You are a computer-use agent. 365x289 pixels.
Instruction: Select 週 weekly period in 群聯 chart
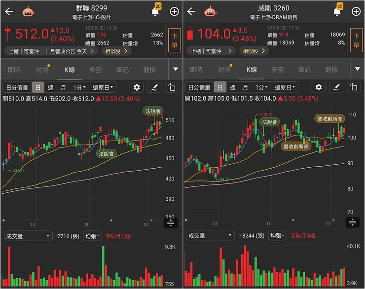(x=50, y=88)
